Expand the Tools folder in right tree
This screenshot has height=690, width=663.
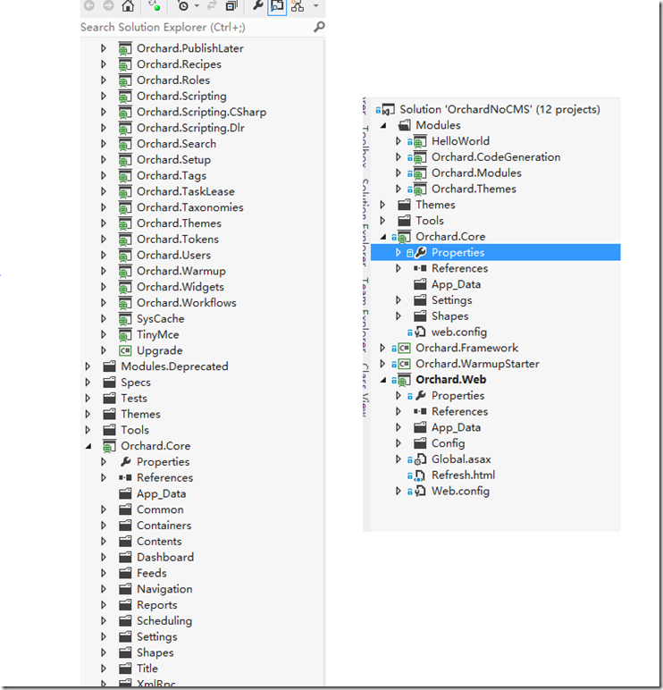click(382, 221)
